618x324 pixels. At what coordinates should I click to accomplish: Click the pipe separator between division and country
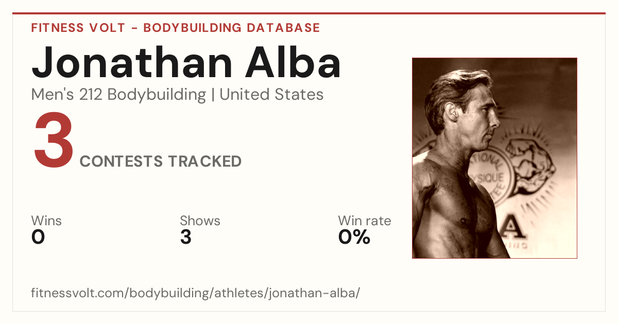pos(213,95)
